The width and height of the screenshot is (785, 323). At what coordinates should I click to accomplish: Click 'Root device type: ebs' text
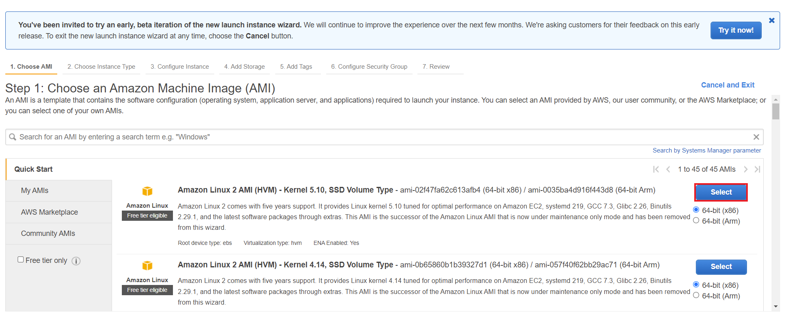point(205,243)
